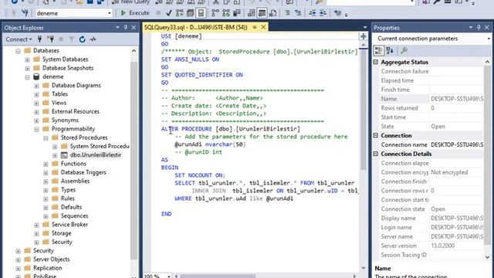Pin the SQLQuery33.sql tab
The image size is (494, 278).
(x=255, y=28)
